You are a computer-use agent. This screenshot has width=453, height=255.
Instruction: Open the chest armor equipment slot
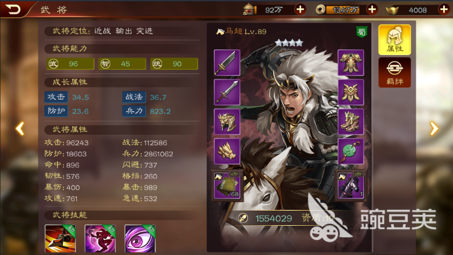(351, 62)
